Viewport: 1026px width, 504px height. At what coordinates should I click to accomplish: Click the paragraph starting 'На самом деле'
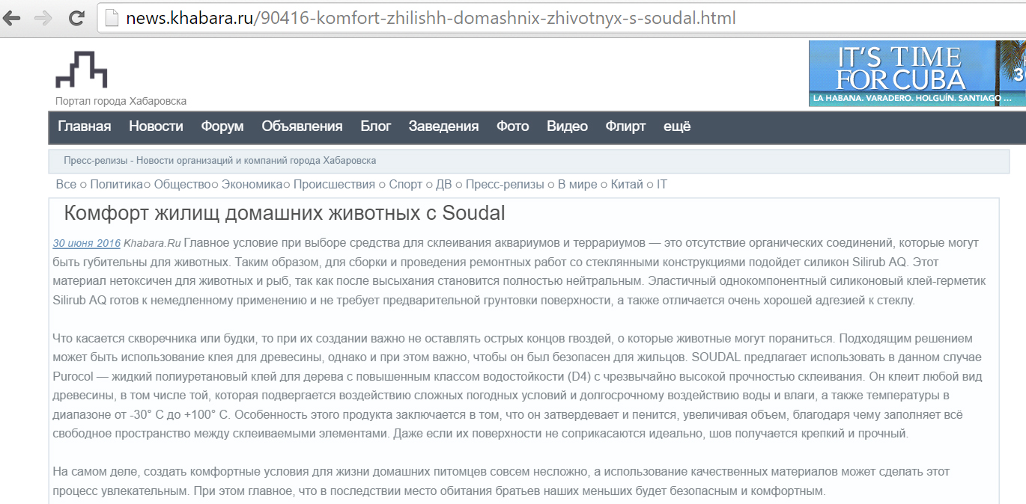(502, 482)
